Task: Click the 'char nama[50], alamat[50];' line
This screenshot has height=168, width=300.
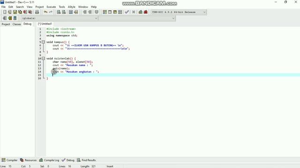Action: (x=73, y=62)
